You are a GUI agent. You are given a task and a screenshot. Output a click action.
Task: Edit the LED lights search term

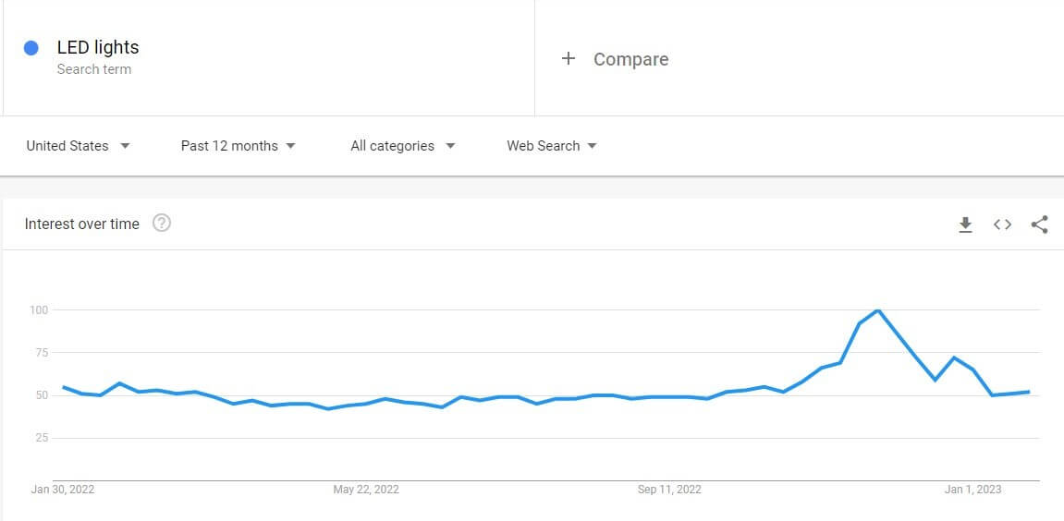point(98,47)
